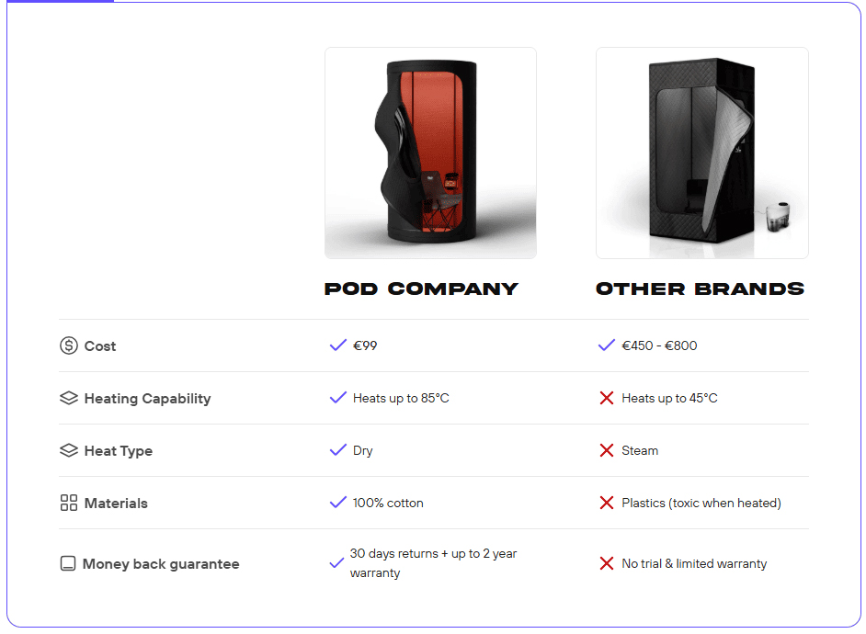This screenshot has width=866, height=634.
Task: Click the purple checkmark next to €99
Action: tap(337, 345)
